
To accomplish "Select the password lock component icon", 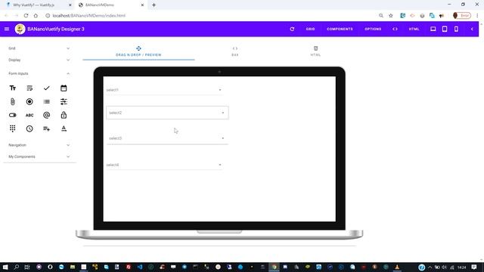I will coord(64,115).
